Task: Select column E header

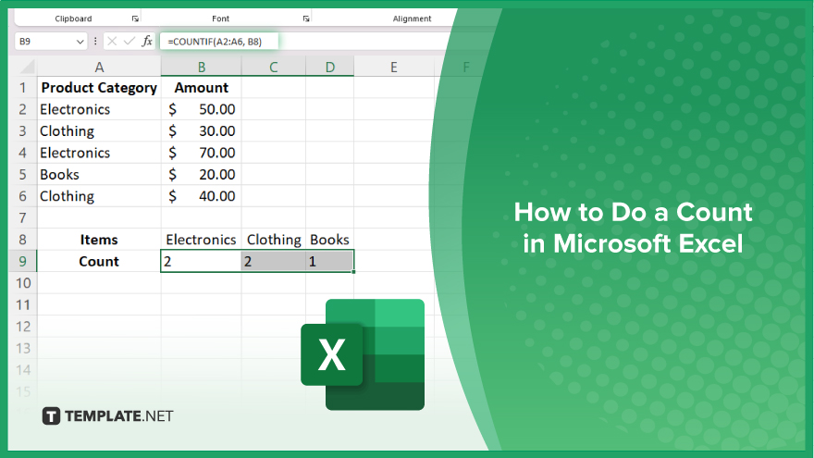Action: coord(394,67)
